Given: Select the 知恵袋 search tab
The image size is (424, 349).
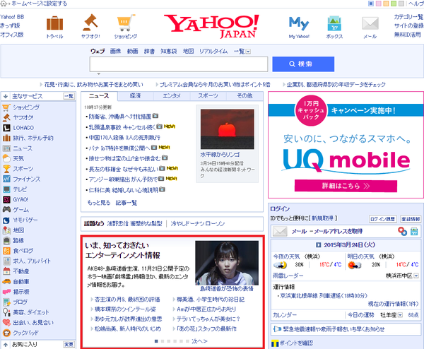Looking at the screenshot, I should click(169, 52).
